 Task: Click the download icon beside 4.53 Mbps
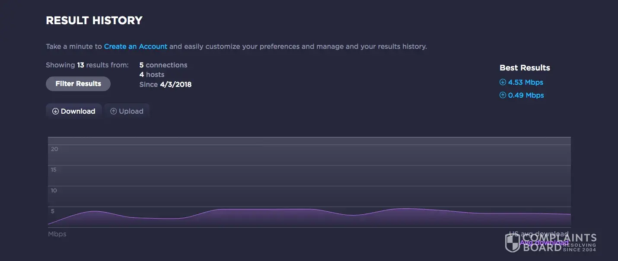[503, 82]
